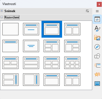102x99 pixels.
Task: Open the Slide Transition deck icon
Action: tap(97, 65)
